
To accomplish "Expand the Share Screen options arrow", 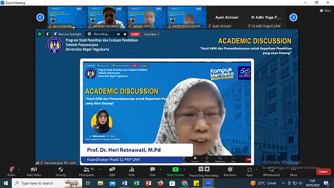I will [x=184, y=170].
